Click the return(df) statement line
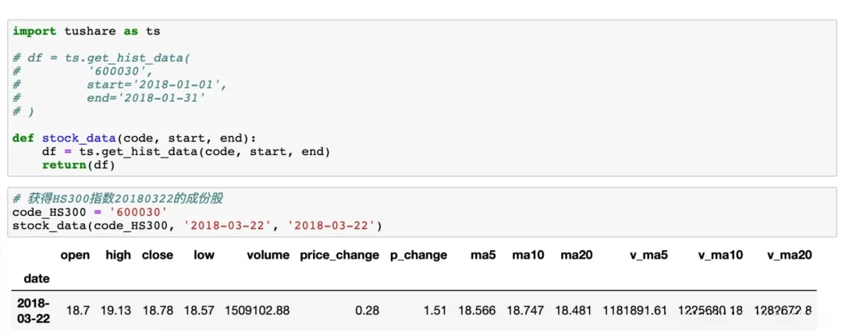Viewport: 842px width, 335px height. click(x=78, y=164)
